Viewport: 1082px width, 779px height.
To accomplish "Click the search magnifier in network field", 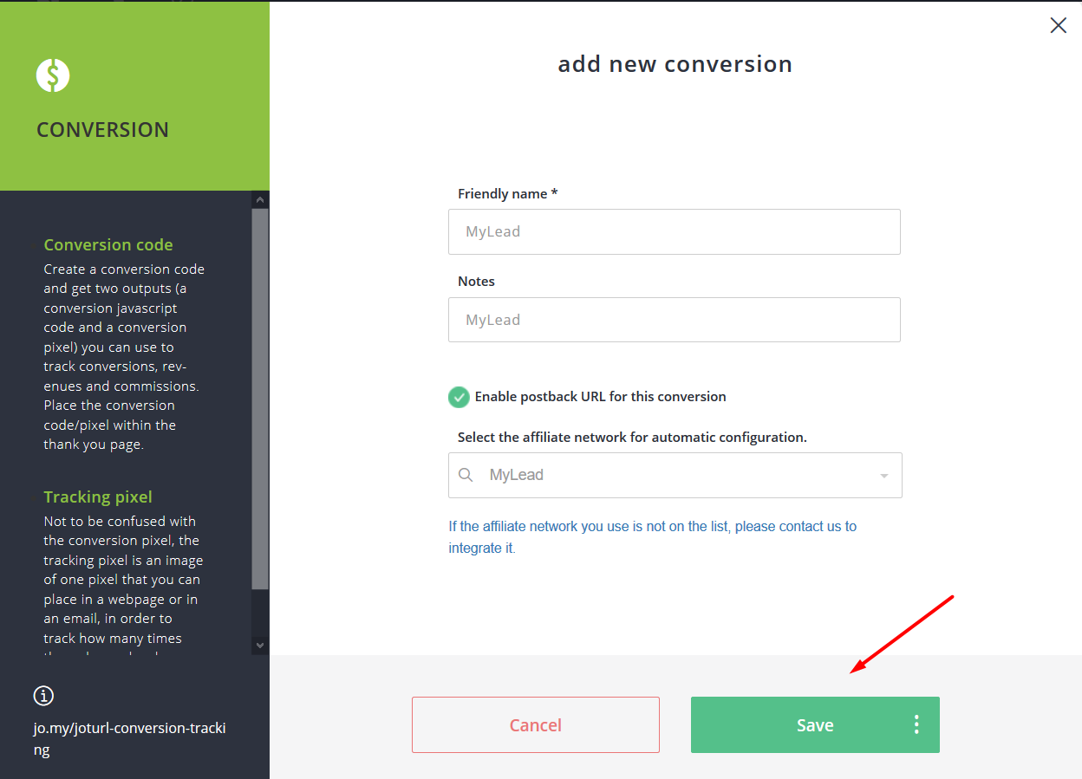I will point(466,475).
